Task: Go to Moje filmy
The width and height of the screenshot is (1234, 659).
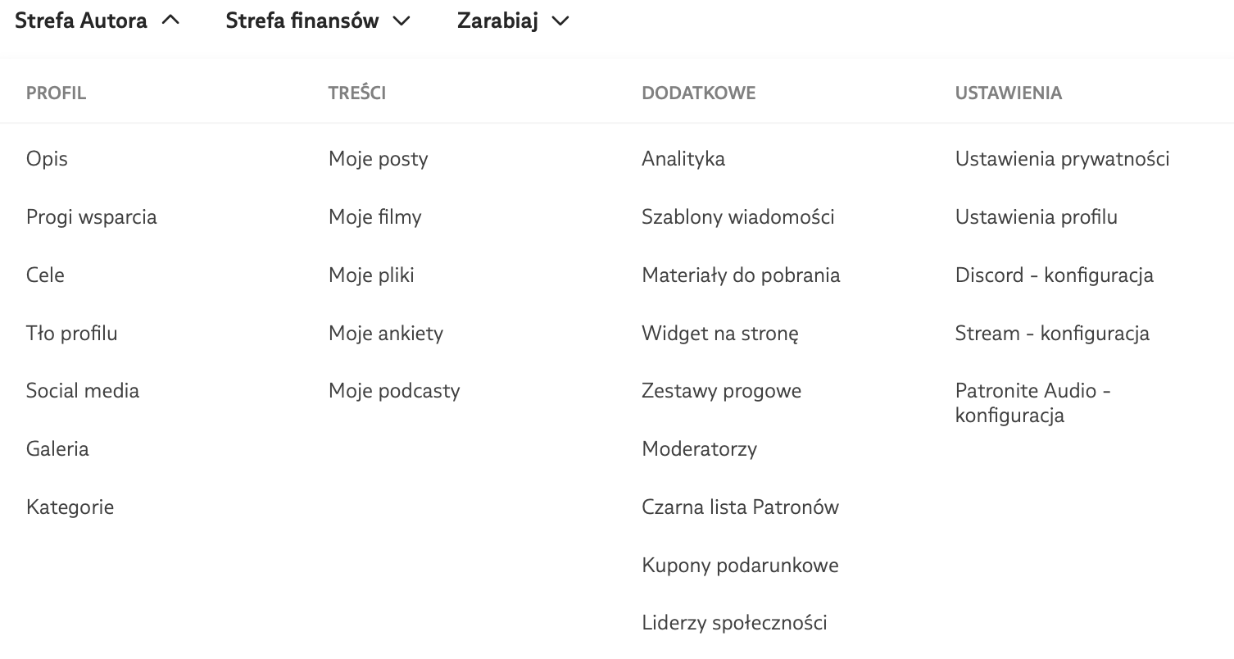Action: 374,217
